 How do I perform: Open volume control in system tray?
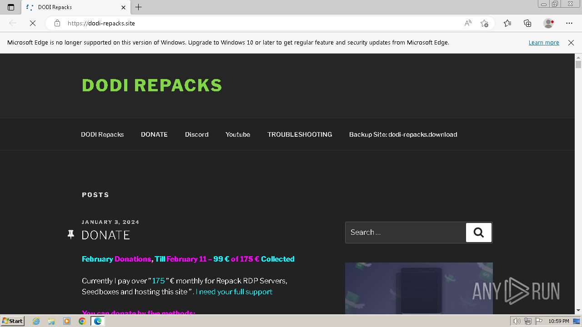(x=517, y=321)
